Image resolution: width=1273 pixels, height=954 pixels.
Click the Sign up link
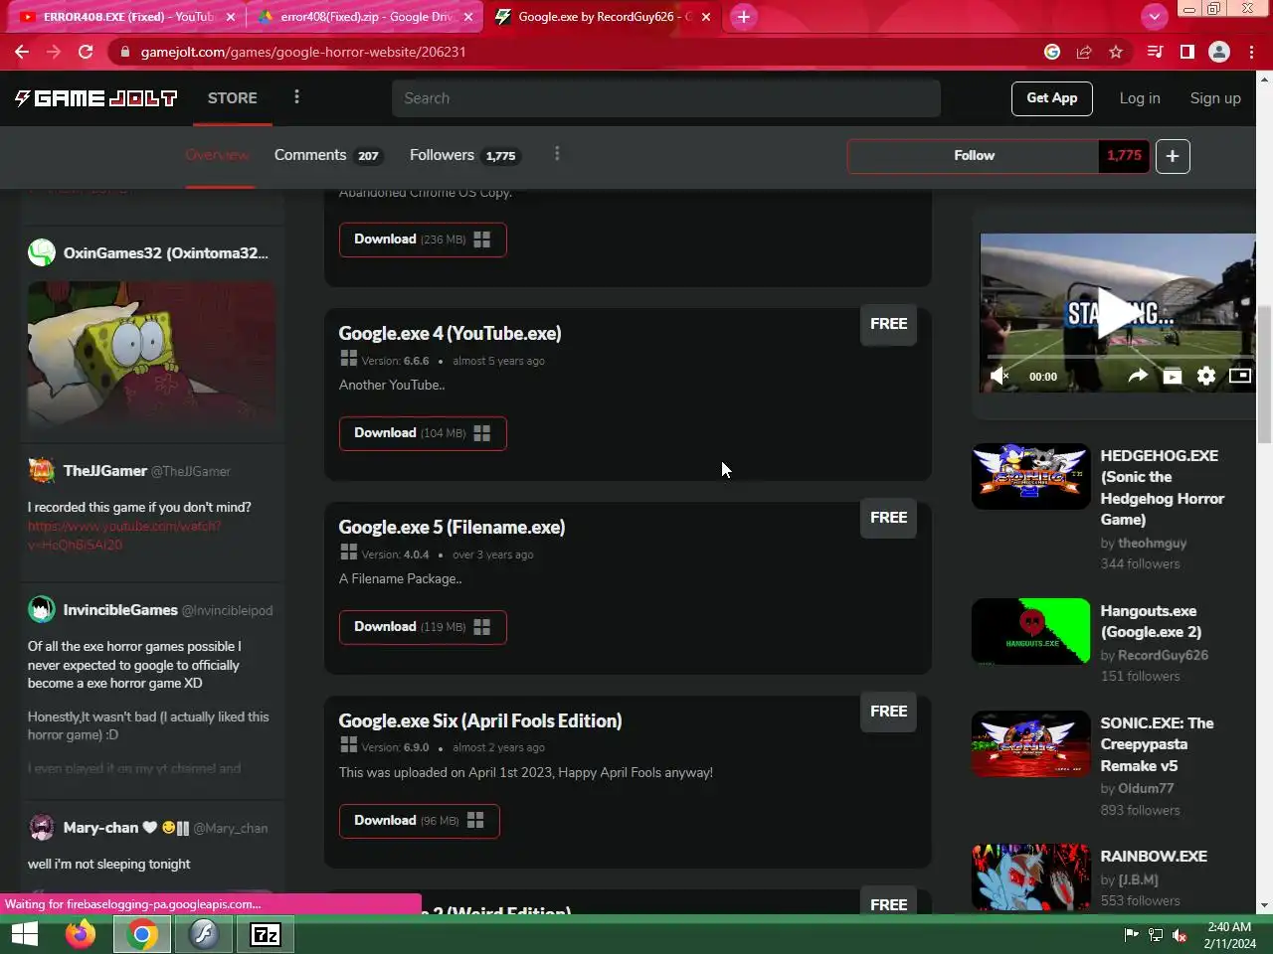(1214, 97)
